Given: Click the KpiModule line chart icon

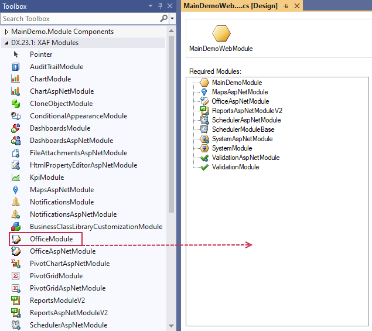Looking at the screenshot, I should click(16, 178).
